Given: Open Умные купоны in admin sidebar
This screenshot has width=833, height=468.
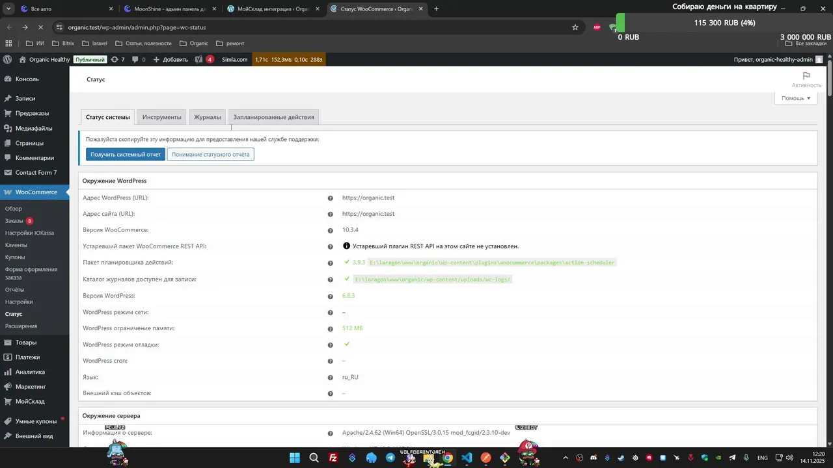Looking at the screenshot, I should click(x=34, y=421).
